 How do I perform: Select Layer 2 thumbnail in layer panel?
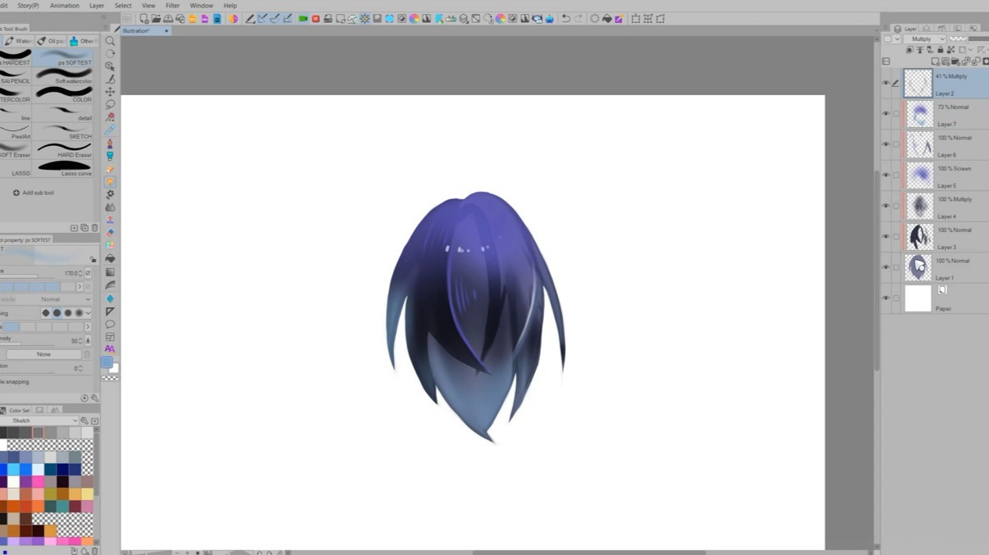click(x=918, y=83)
